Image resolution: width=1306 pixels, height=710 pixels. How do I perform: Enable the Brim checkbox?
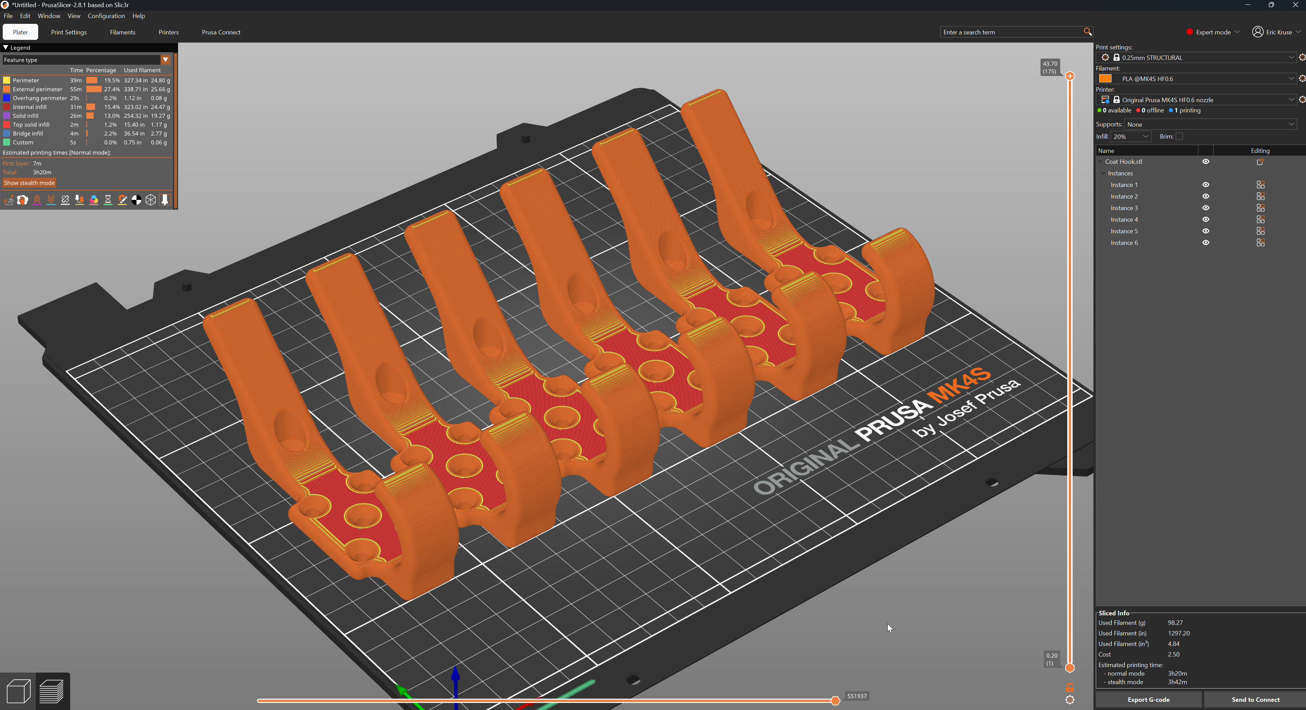[1179, 136]
